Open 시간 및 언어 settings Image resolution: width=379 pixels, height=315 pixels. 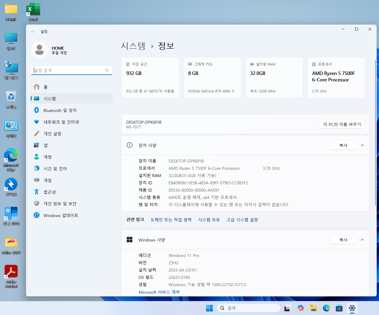72,169
